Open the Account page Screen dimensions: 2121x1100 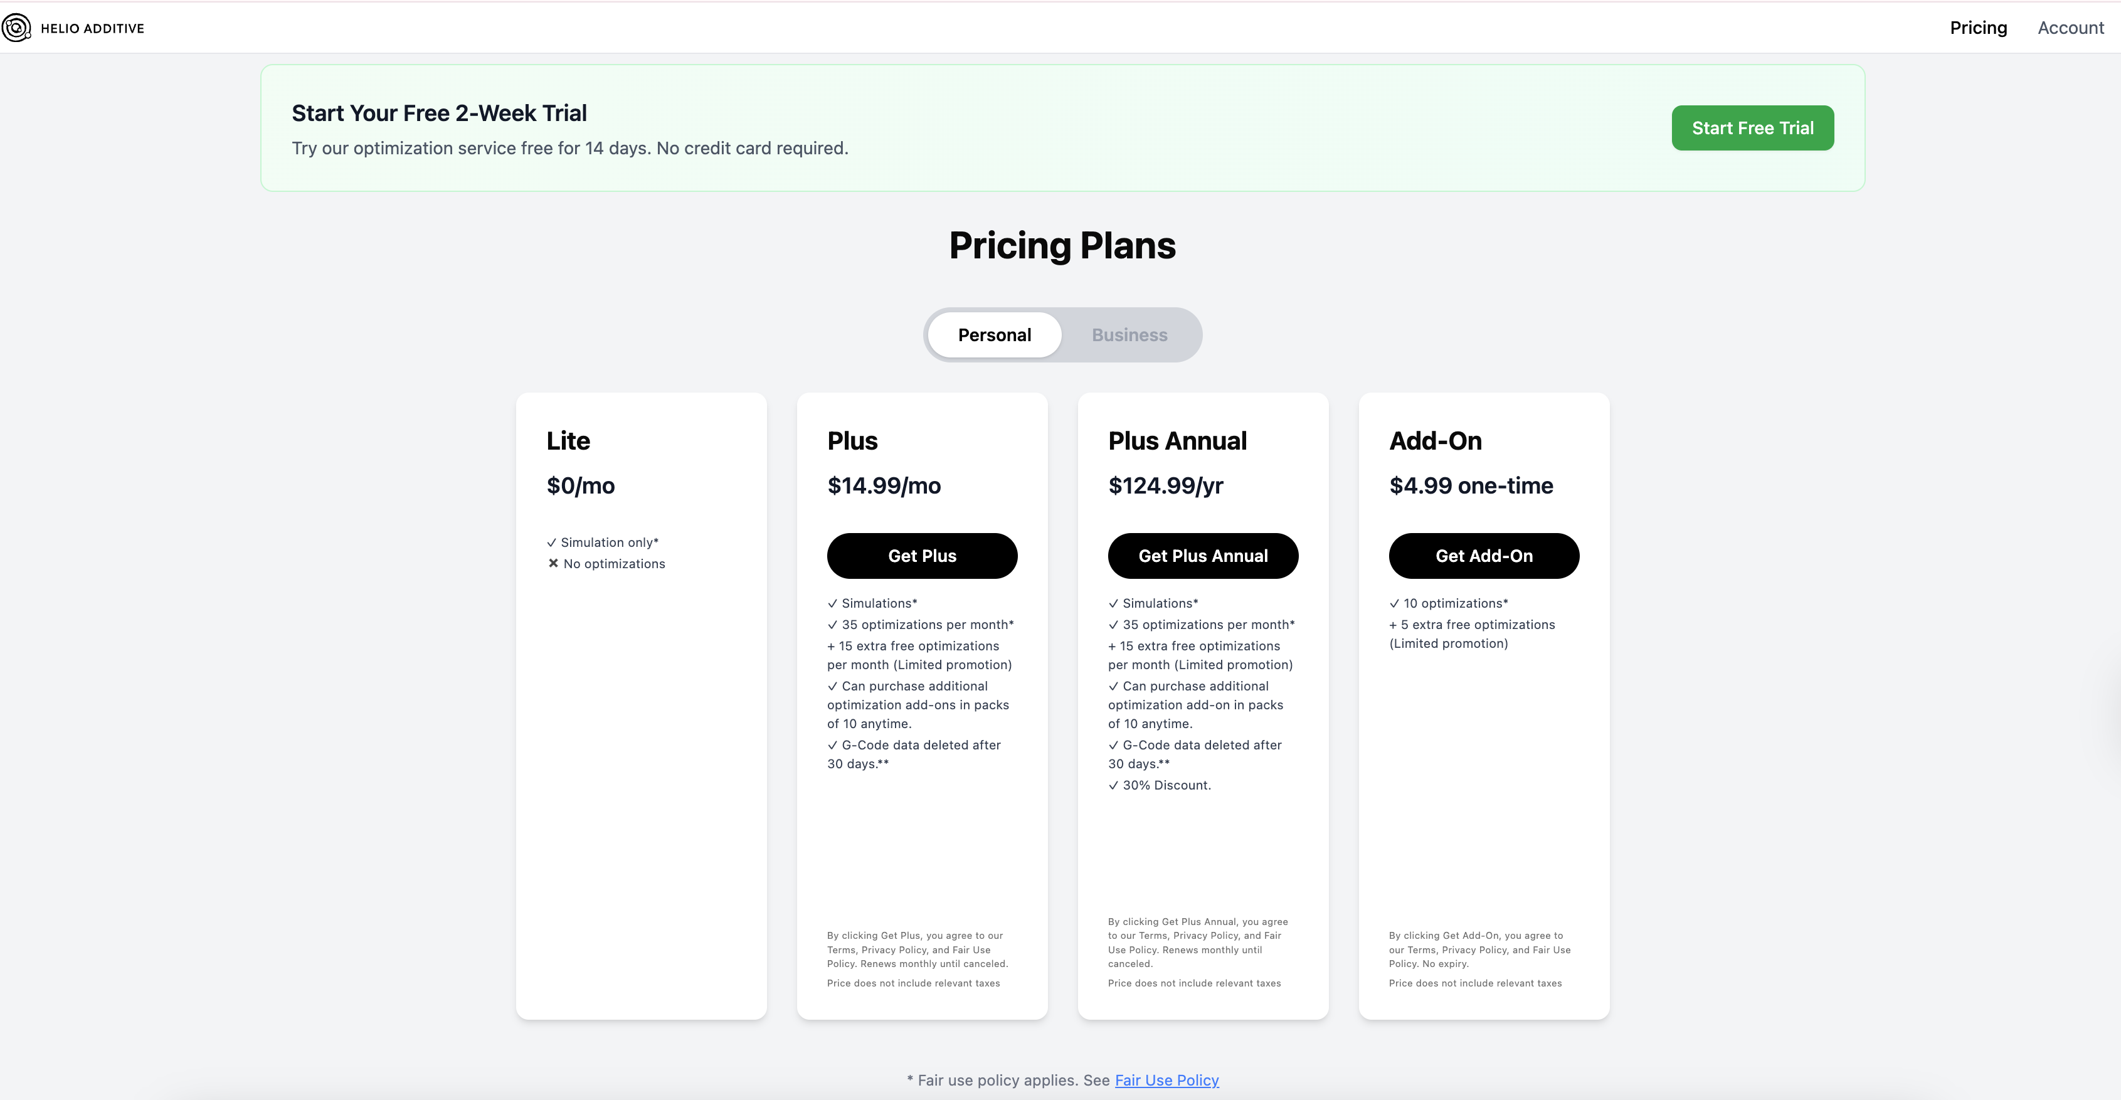click(x=2070, y=27)
